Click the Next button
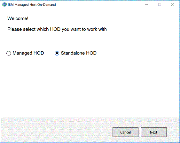The height and width of the screenshot is (143, 180). coord(154,132)
